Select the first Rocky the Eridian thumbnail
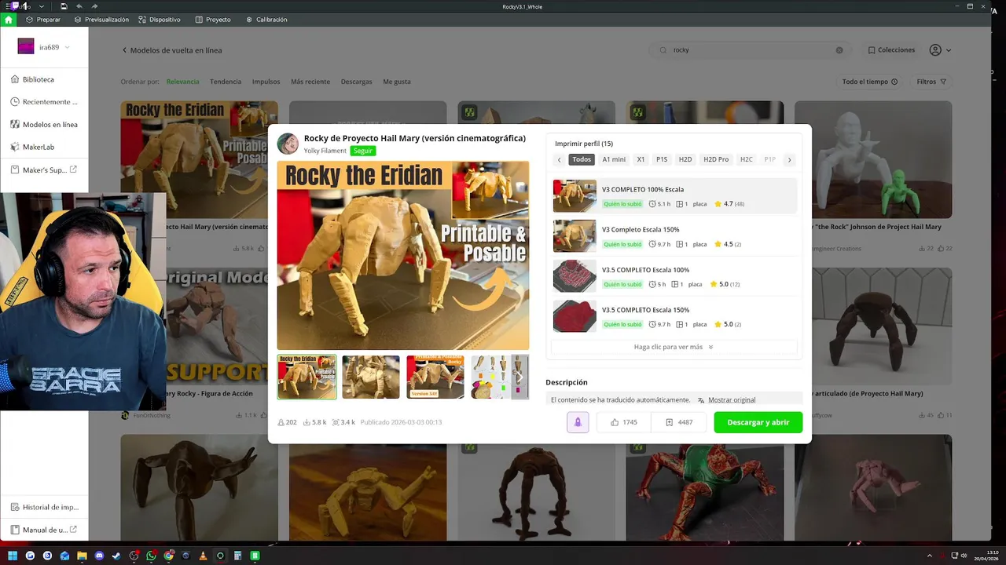 coord(307,377)
